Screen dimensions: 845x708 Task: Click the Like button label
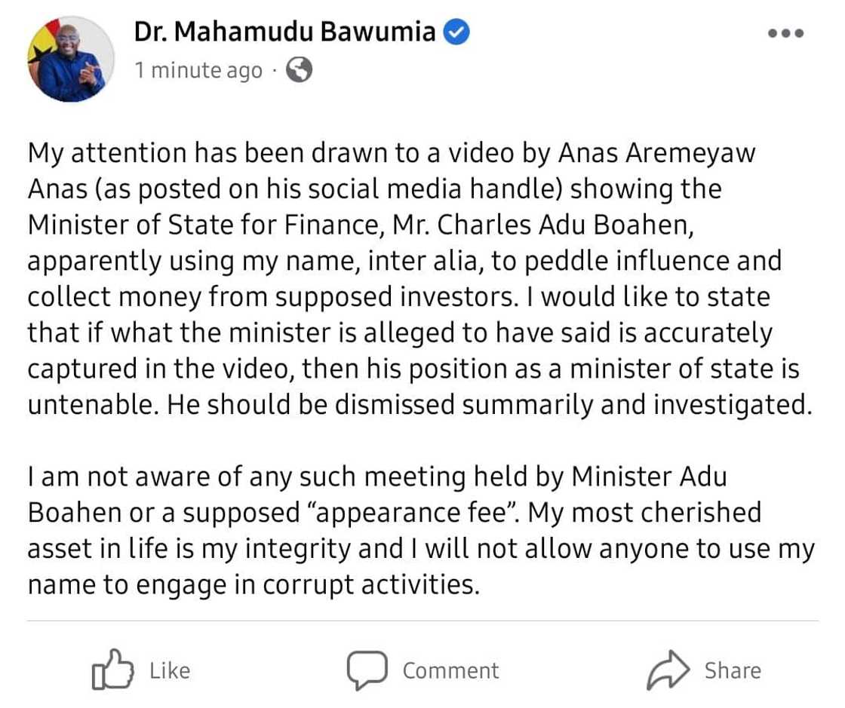click(170, 670)
